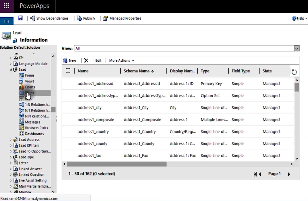Click the 1:N Relationships icon
This screenshot has height=201, width=308.
pyautogui.click(x=22, y=105)
